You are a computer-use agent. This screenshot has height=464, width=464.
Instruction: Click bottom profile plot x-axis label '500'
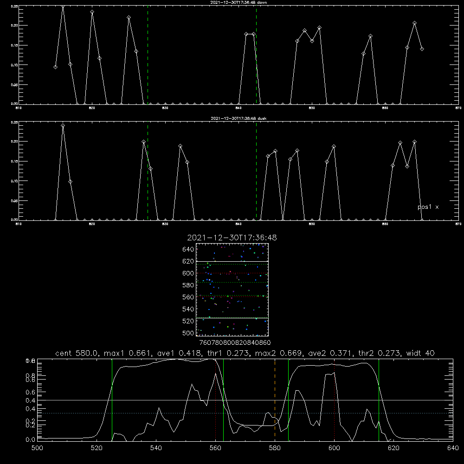(x=37, y=448)
